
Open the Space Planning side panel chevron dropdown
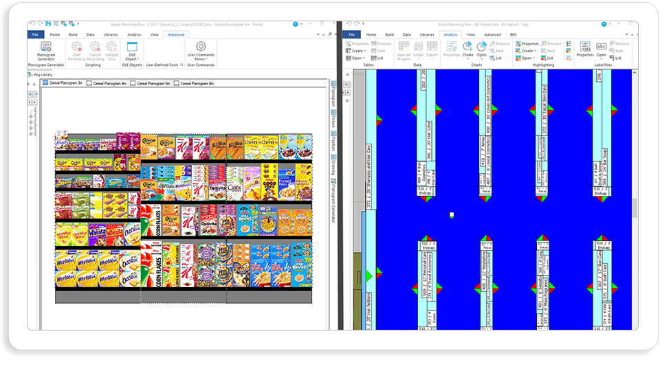(30, 94)
